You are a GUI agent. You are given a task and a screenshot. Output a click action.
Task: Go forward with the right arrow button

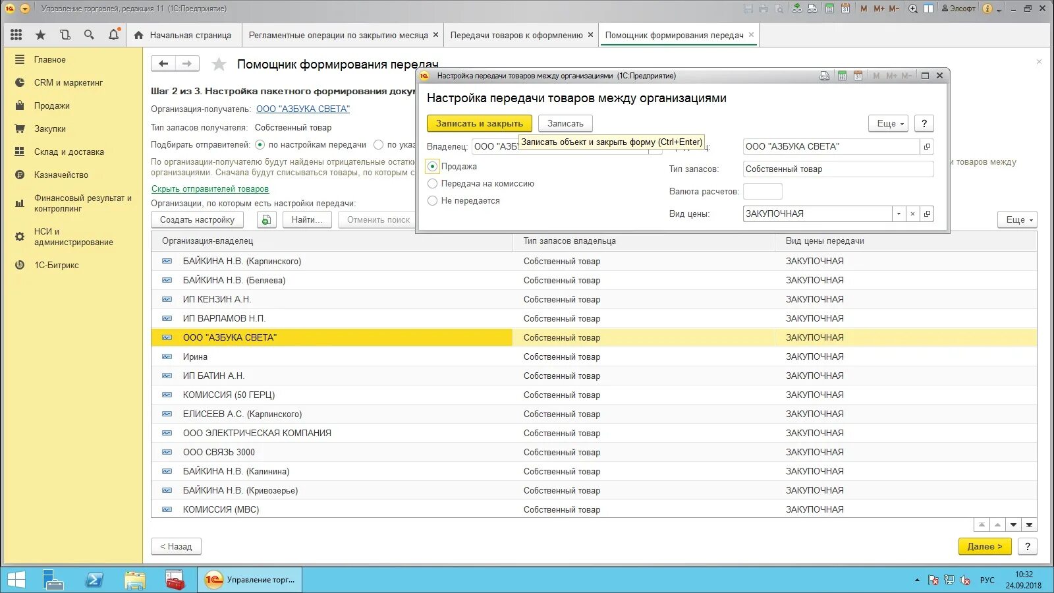pos(187,64)
